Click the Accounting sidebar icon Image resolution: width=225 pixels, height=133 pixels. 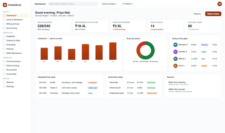point(4,28)
